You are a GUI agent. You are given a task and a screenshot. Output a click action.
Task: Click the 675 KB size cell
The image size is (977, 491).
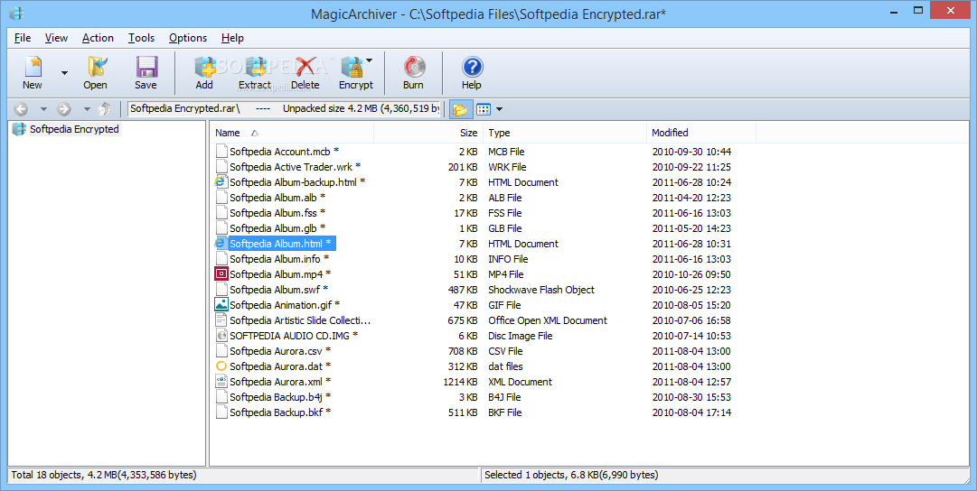[463, 320]
